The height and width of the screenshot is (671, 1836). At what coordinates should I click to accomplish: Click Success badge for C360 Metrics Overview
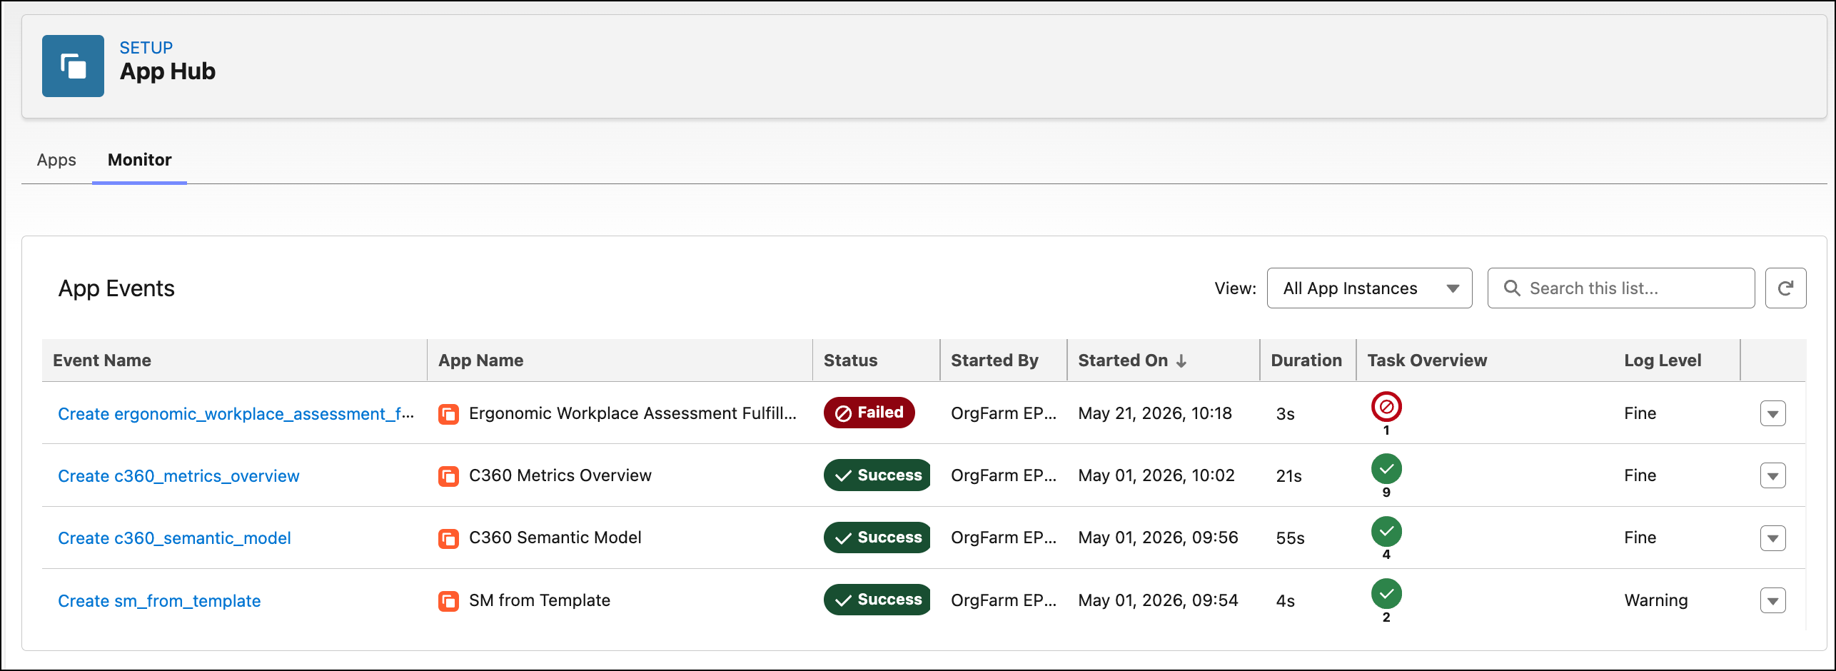pyautogui.click(x=877, y=475)
